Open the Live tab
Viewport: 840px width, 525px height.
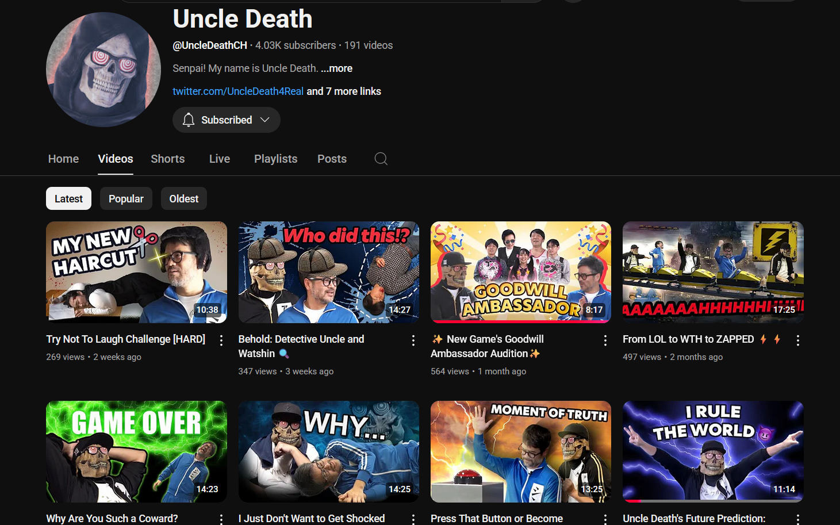(220, 159)
